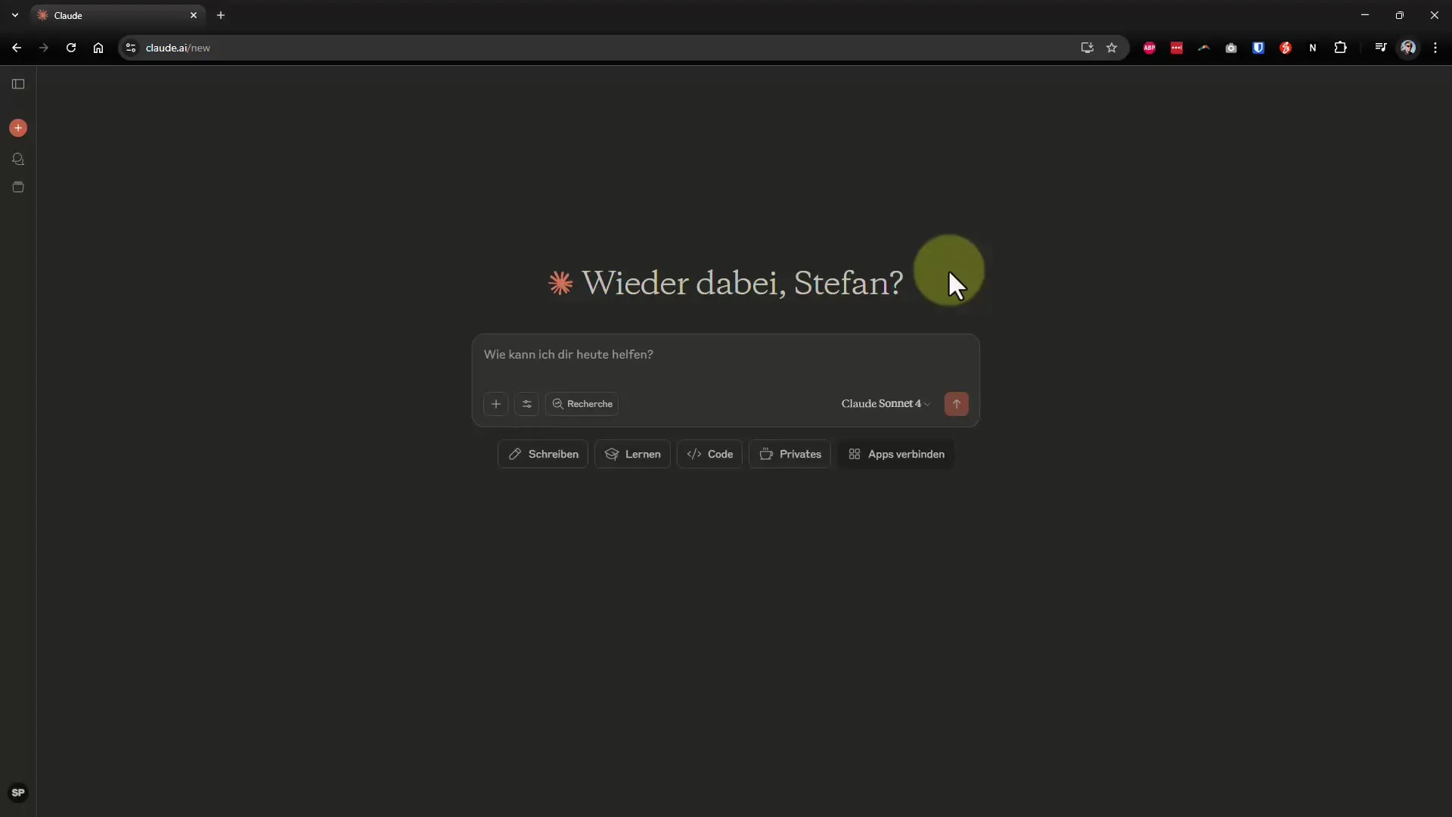
Task: Open the SP user profile avatar
Action: 18,793
